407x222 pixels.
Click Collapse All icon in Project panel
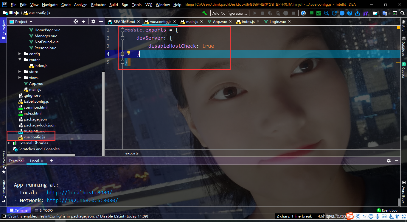click(x=83, y=21)
